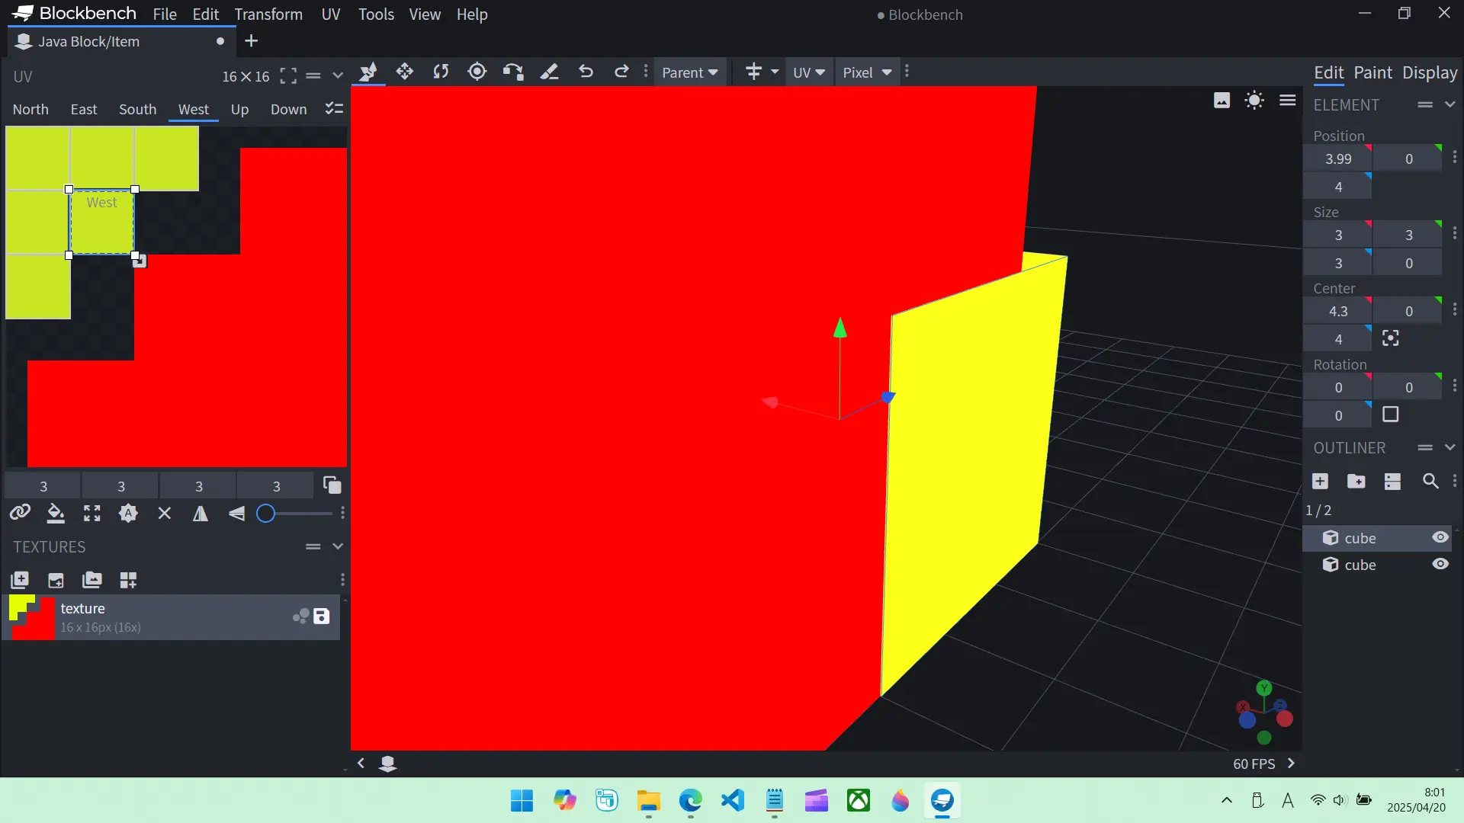
Task: Click the Add Cube icon in outliner
Action: tap(1320, 481)
